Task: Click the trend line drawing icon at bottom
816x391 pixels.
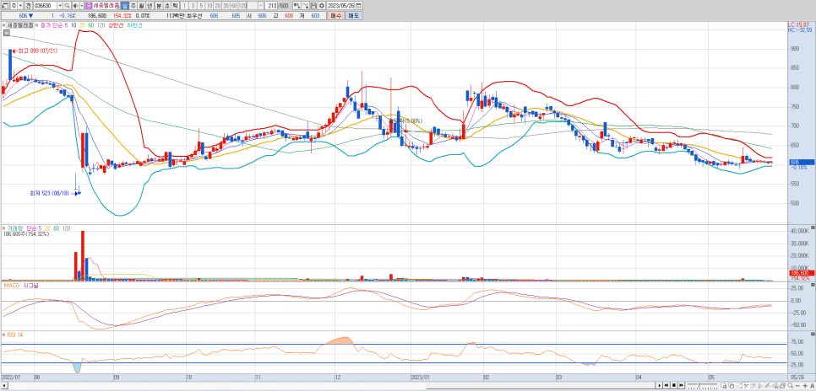Action: point(768,385)
